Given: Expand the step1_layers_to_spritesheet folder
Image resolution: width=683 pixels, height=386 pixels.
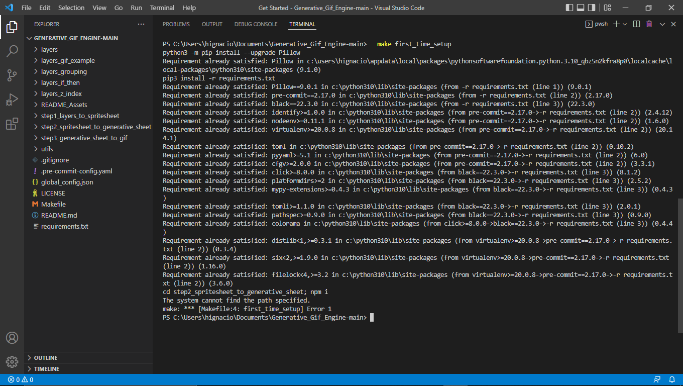Looking at the screenshot, I should click(88, 116).
